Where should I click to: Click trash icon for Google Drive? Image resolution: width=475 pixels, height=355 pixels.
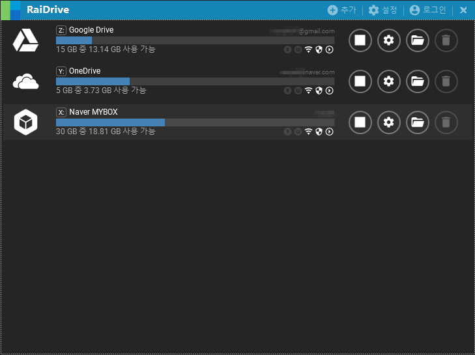[x=446, y=40]
